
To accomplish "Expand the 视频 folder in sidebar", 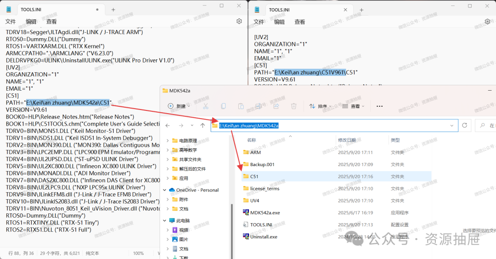I will pyautogui.click(x=167, y=230).
